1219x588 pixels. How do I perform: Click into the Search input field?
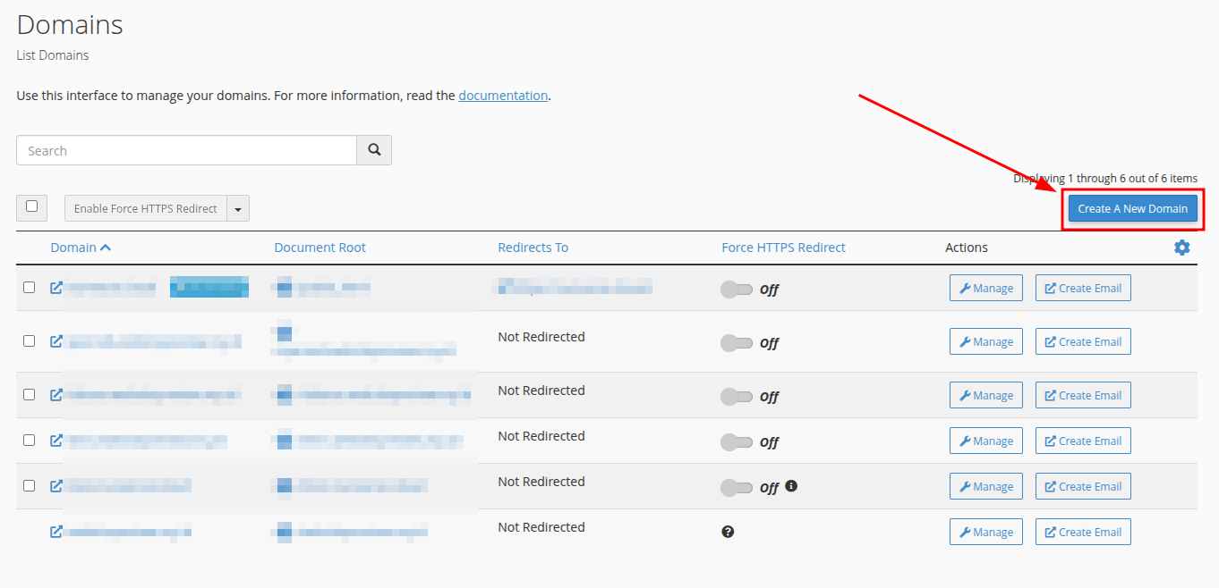tap(186, 150)
